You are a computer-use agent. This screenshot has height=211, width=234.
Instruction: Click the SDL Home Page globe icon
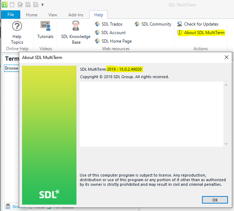[97, 41]
